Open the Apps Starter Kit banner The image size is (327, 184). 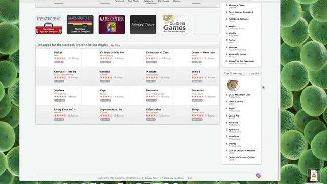click(49, 25)
